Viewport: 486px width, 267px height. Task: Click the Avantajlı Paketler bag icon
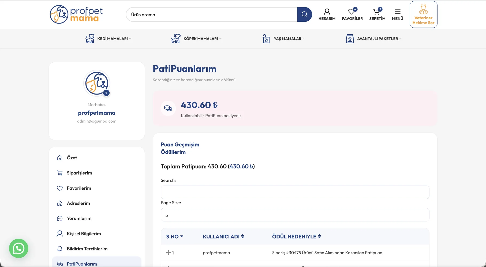click(x=350, y=39)
